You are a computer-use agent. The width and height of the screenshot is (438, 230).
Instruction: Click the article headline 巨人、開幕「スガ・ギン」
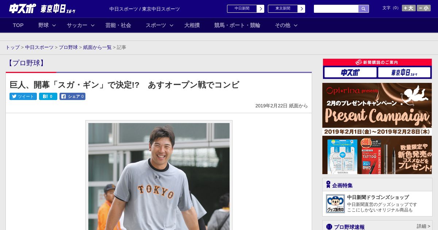pos(124,85)
